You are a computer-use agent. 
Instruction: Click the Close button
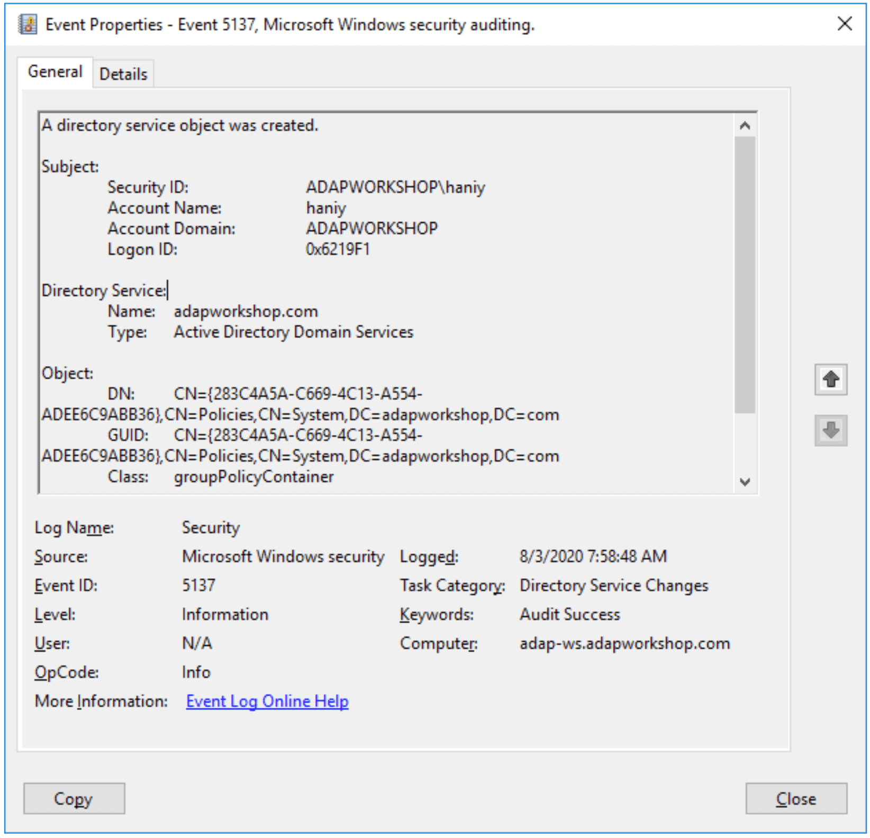point(796,798)
